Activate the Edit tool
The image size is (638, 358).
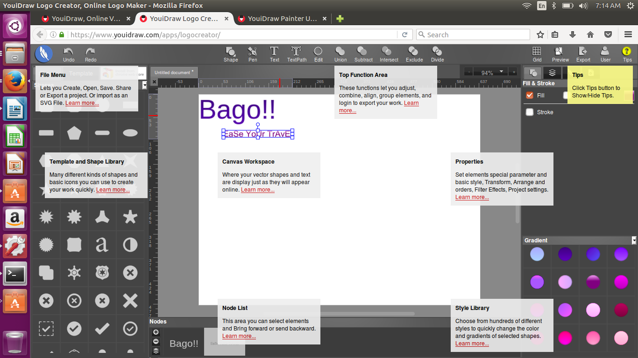pyautogui.click(x=319, y=54)
